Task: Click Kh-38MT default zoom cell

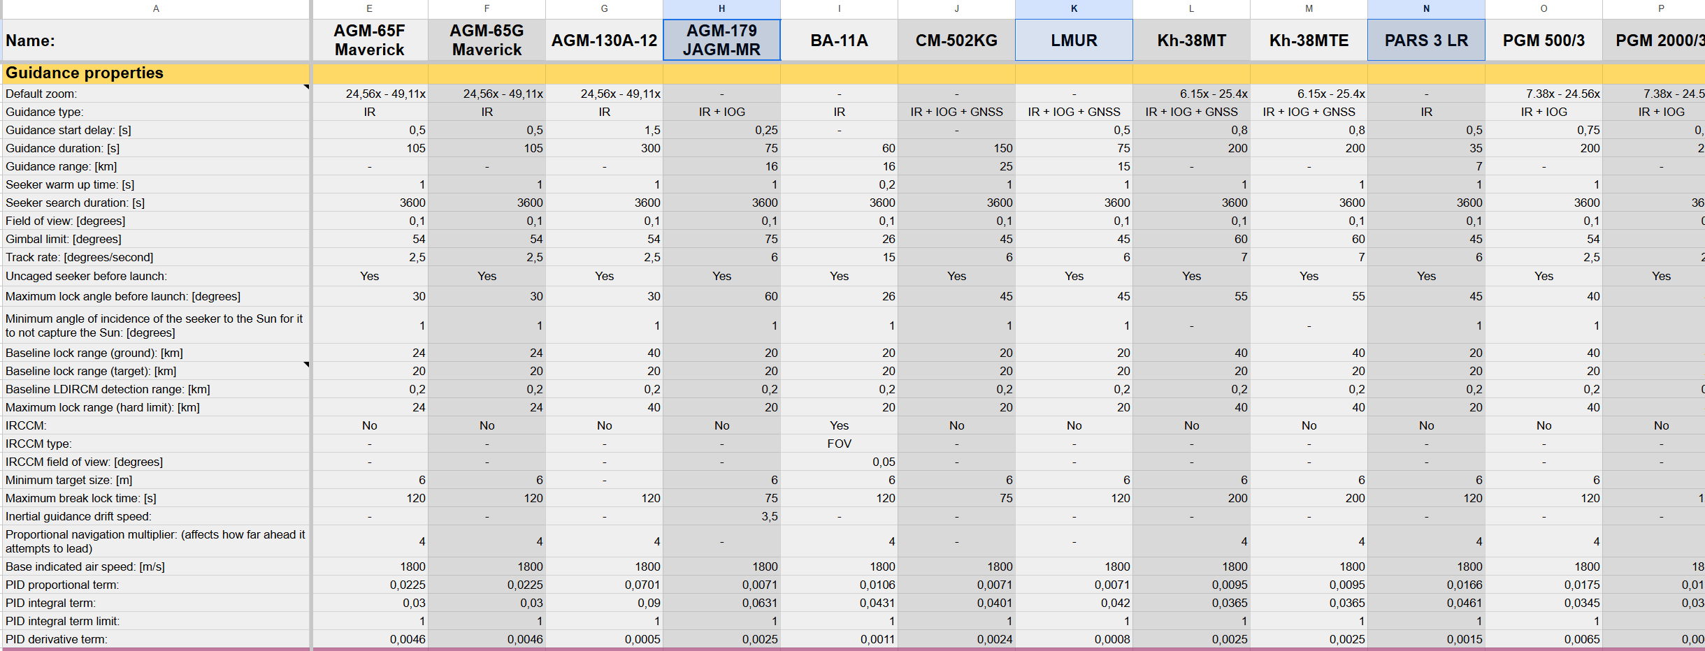Action: tap(1191, 94)
